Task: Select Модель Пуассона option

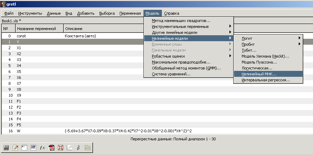Action: [x=268, y=62]
